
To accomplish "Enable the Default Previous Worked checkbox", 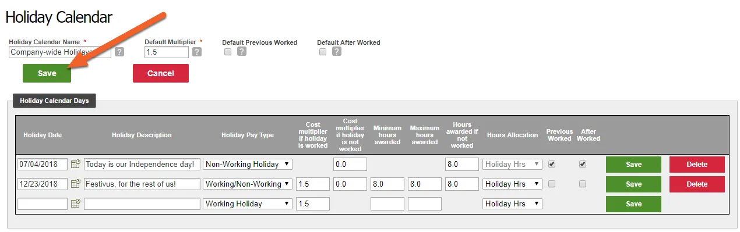I will point(228,52).
